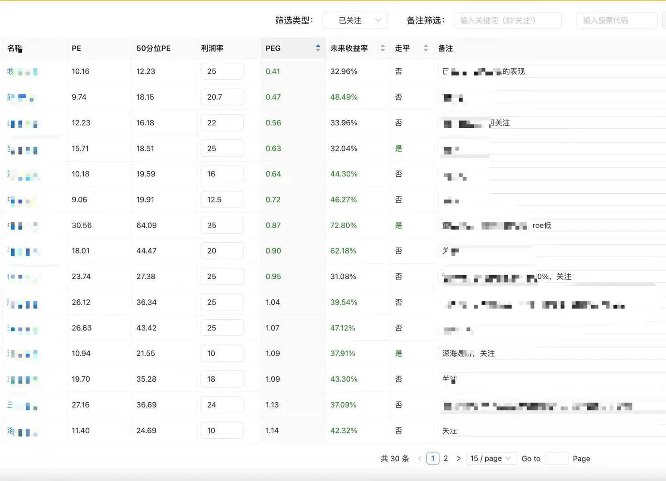The width and height of the screenshot is (666, 481).
Task: Click the sort icon on the 走平 column
Action: coord(425,48)
